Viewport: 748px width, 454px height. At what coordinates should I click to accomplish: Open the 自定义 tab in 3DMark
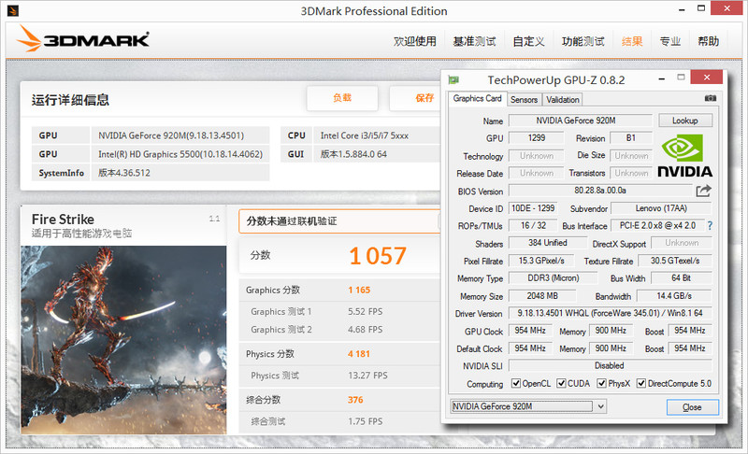[528, 41]
